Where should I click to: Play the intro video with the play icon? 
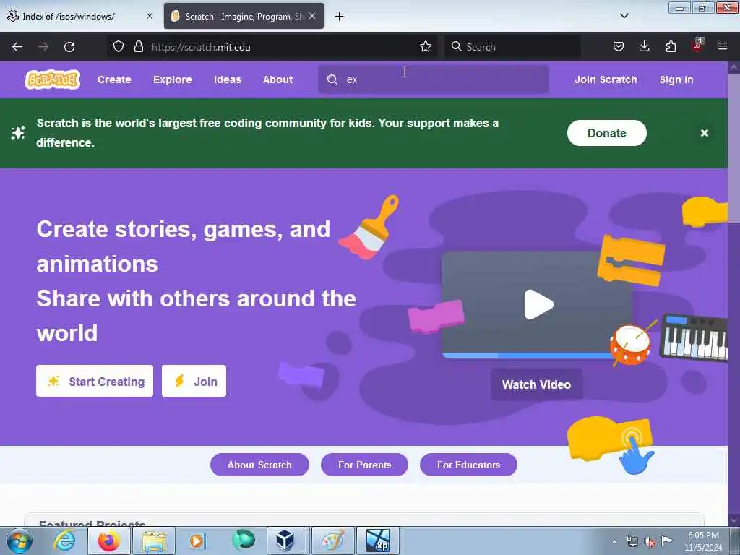(x=538, y=304)
